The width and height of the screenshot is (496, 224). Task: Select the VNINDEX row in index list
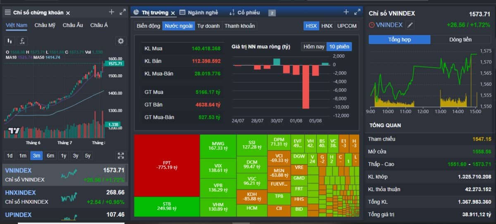[x=65, y=175]
